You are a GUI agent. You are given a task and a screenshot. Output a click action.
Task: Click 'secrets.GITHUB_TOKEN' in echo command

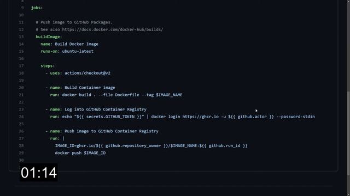tap(110, 117)
